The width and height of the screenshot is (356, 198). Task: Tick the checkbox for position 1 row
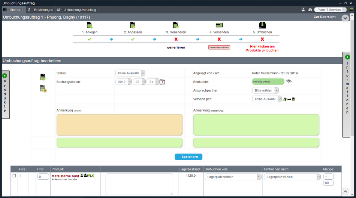click(14, 176)
